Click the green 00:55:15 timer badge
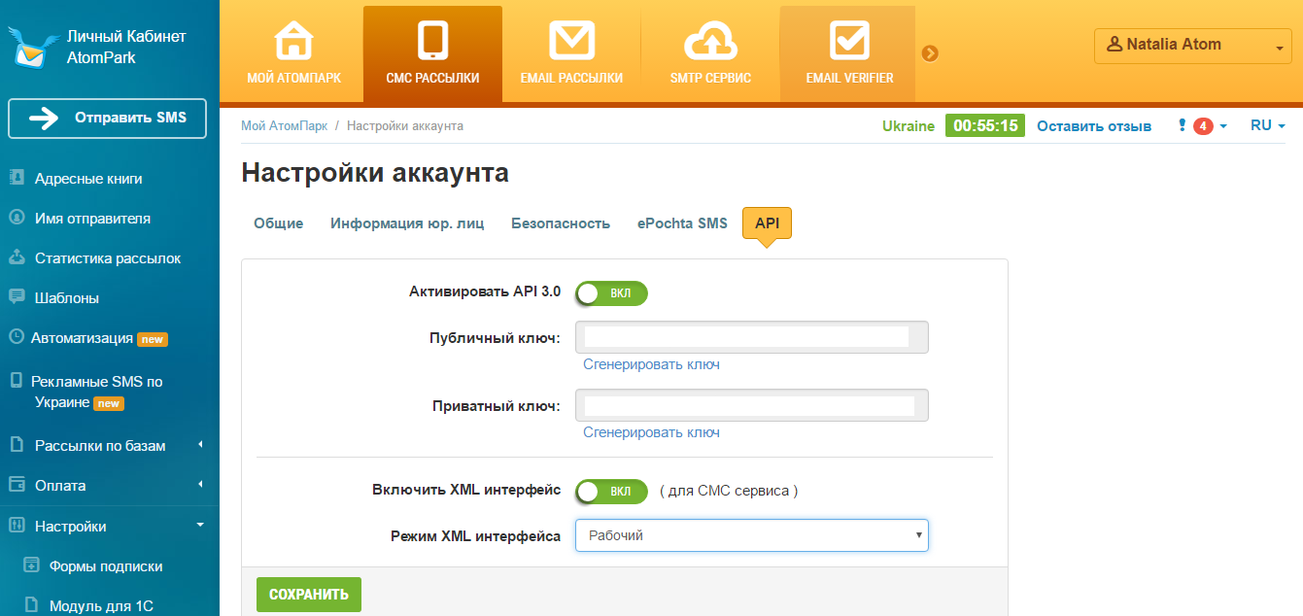 tap(985, 125)
